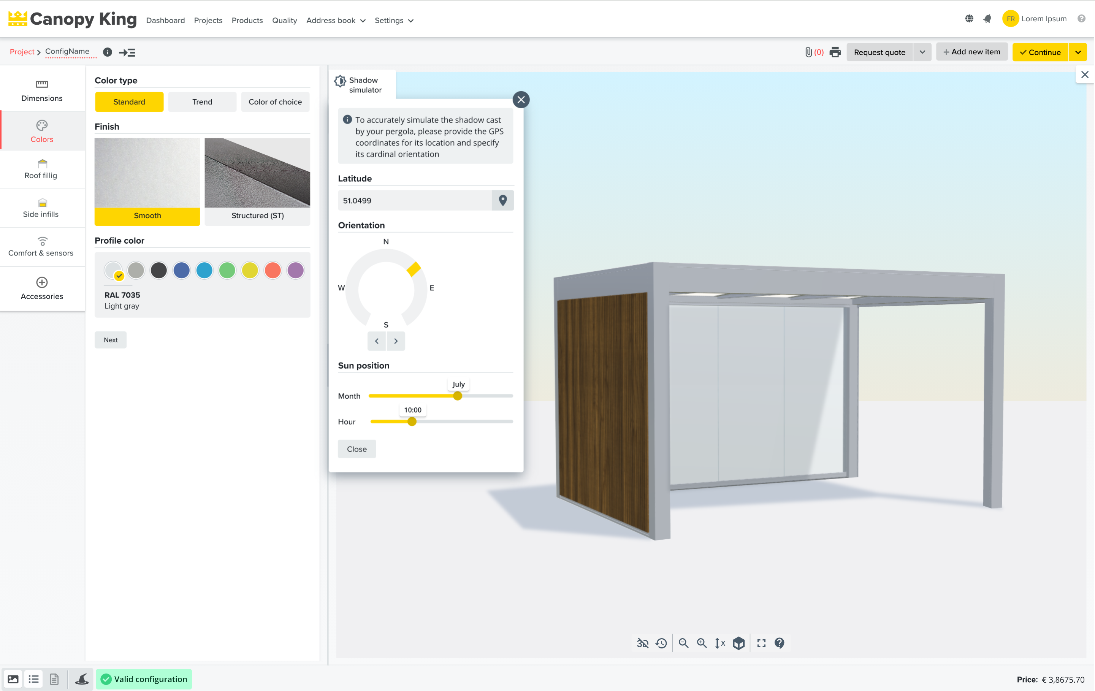Click the Add new item button
Screen dimensions: 1095x691
pyautogui.click(x=971, y=52)
